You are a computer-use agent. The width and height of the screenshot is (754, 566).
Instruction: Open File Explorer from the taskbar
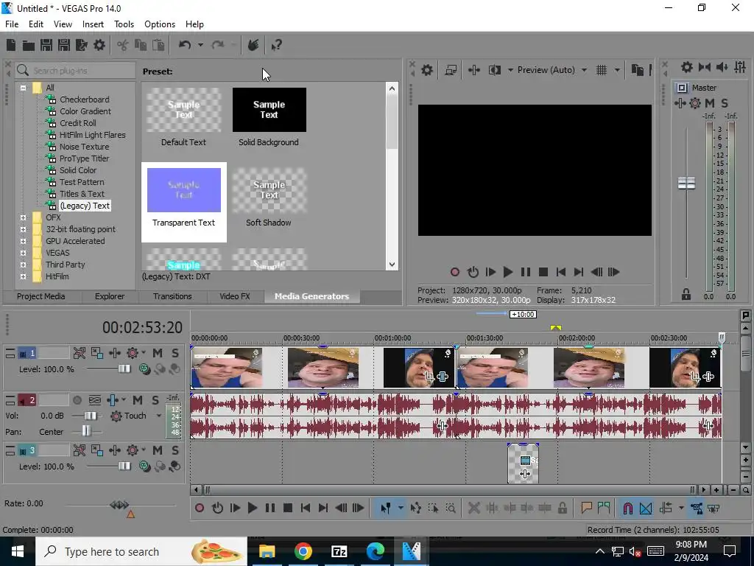tap(267, 551)
